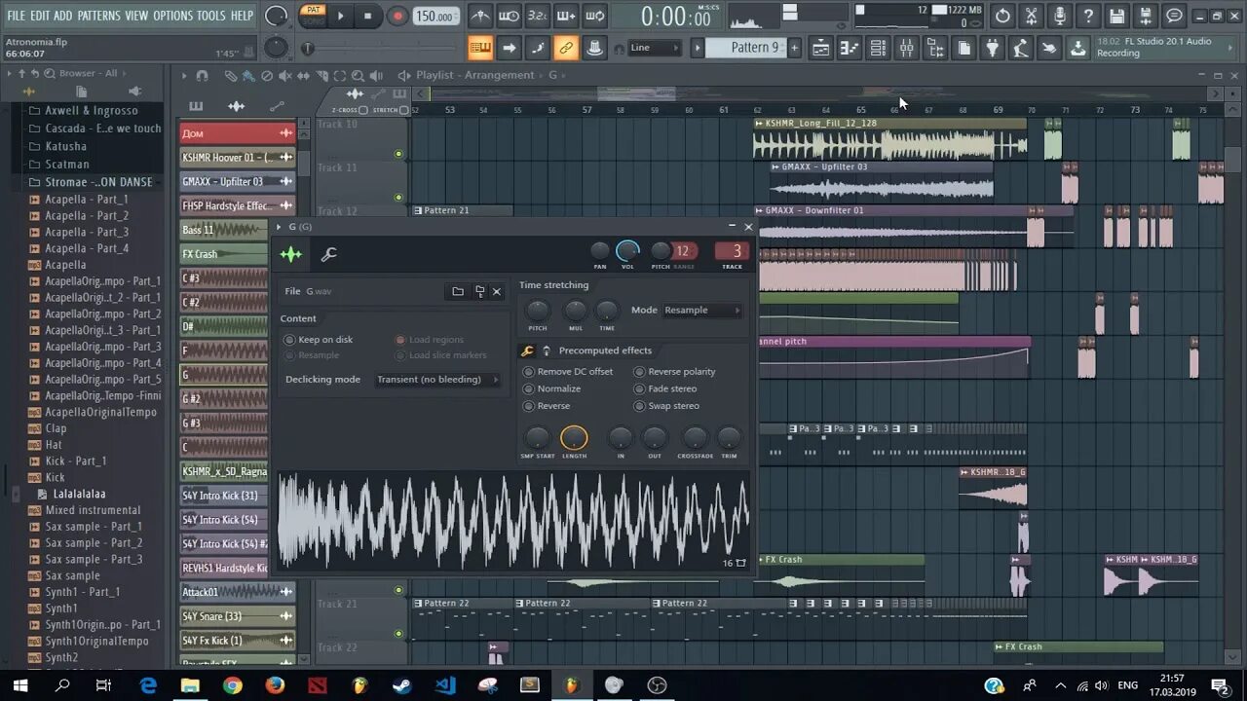Select the draw pencil tool in playlist
1247x701 pixels.
[231, 75]
